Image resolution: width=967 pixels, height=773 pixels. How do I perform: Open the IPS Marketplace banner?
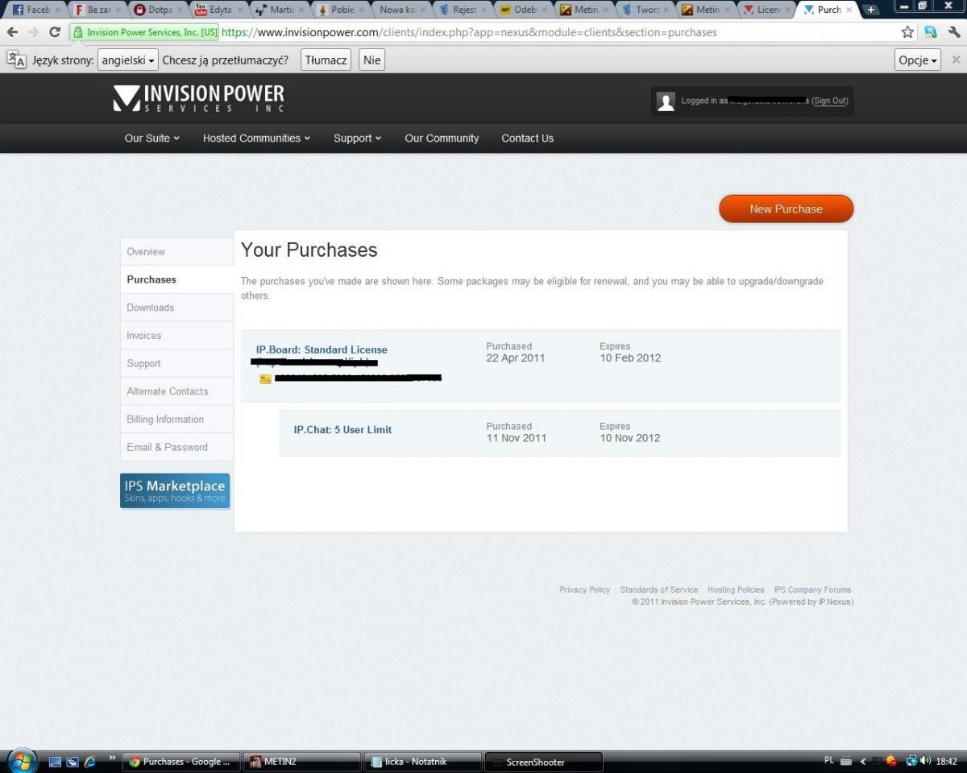pos(175,490)
